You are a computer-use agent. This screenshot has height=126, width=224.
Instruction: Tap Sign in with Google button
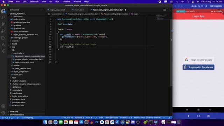coord(198,60)
